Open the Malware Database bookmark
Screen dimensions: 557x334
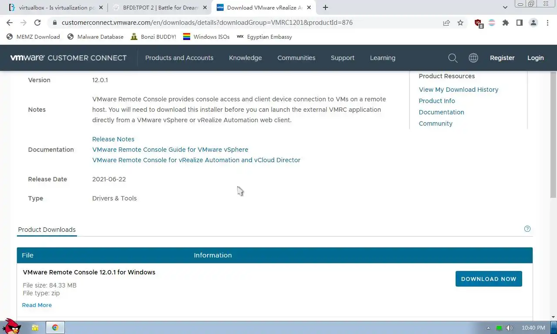tap(95, 37)
